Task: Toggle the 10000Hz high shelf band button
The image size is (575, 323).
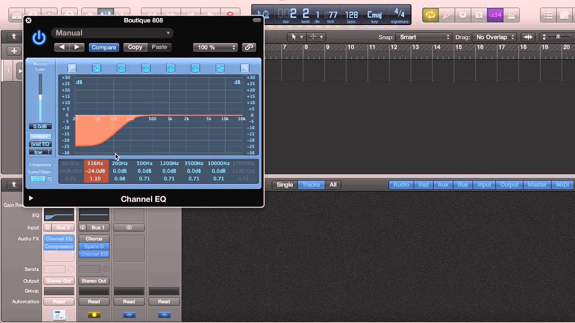Action: tap(220, 68)
